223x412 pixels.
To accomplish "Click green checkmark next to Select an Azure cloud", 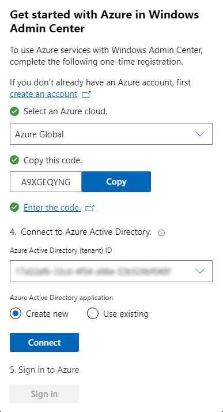I will [14, 111].
